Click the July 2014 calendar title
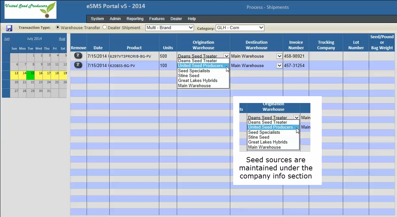 coord(34,39)
